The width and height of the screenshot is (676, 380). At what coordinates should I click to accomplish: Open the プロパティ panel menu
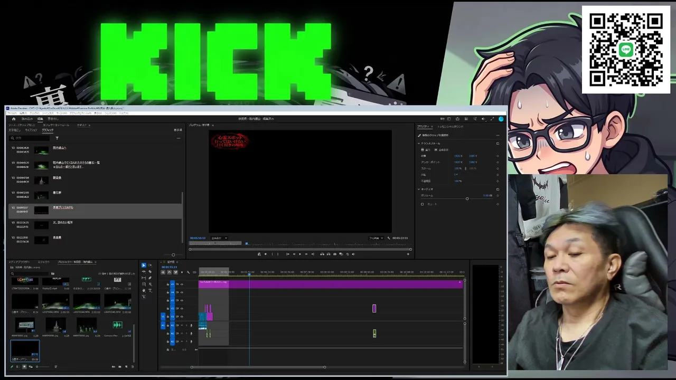click(431, 127)
